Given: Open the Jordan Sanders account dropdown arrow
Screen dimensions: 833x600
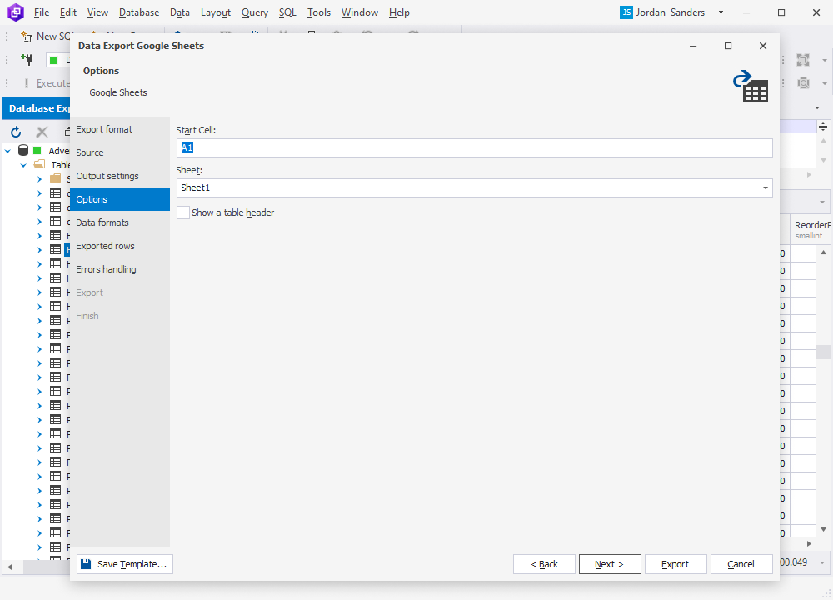Looking at the screenshot, I should point(721,12).
